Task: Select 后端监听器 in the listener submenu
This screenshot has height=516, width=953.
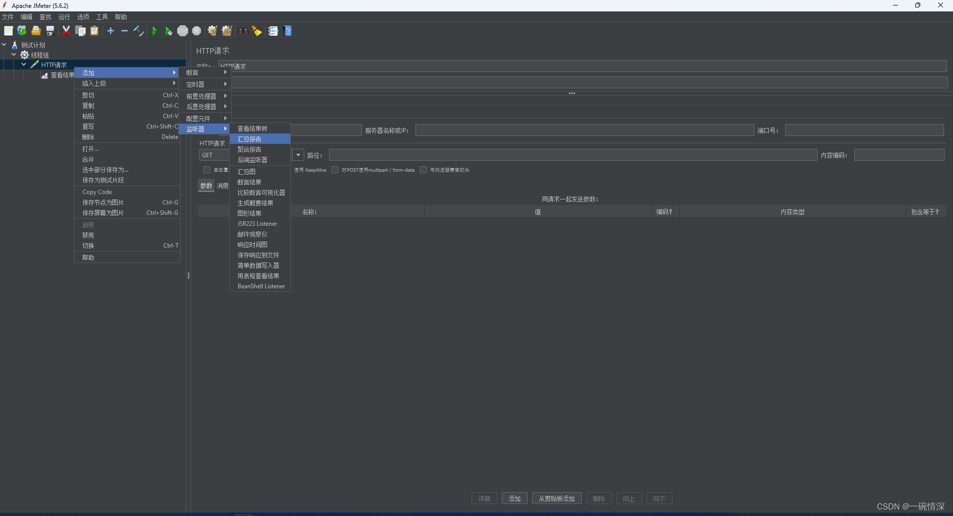Action: 260,160
